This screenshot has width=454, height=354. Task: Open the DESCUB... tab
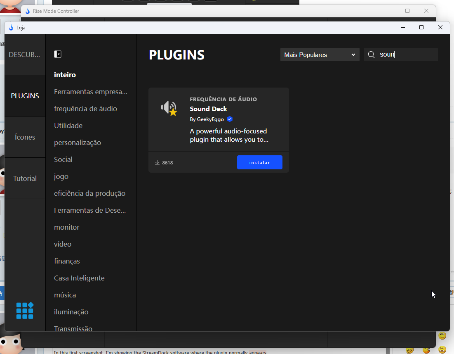(x=25, y=55)
